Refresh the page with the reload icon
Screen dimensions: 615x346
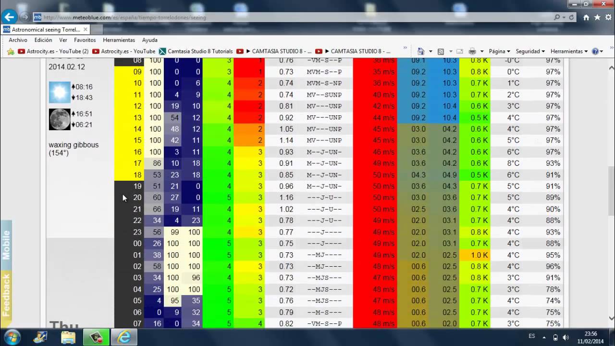tap(571, 17)
